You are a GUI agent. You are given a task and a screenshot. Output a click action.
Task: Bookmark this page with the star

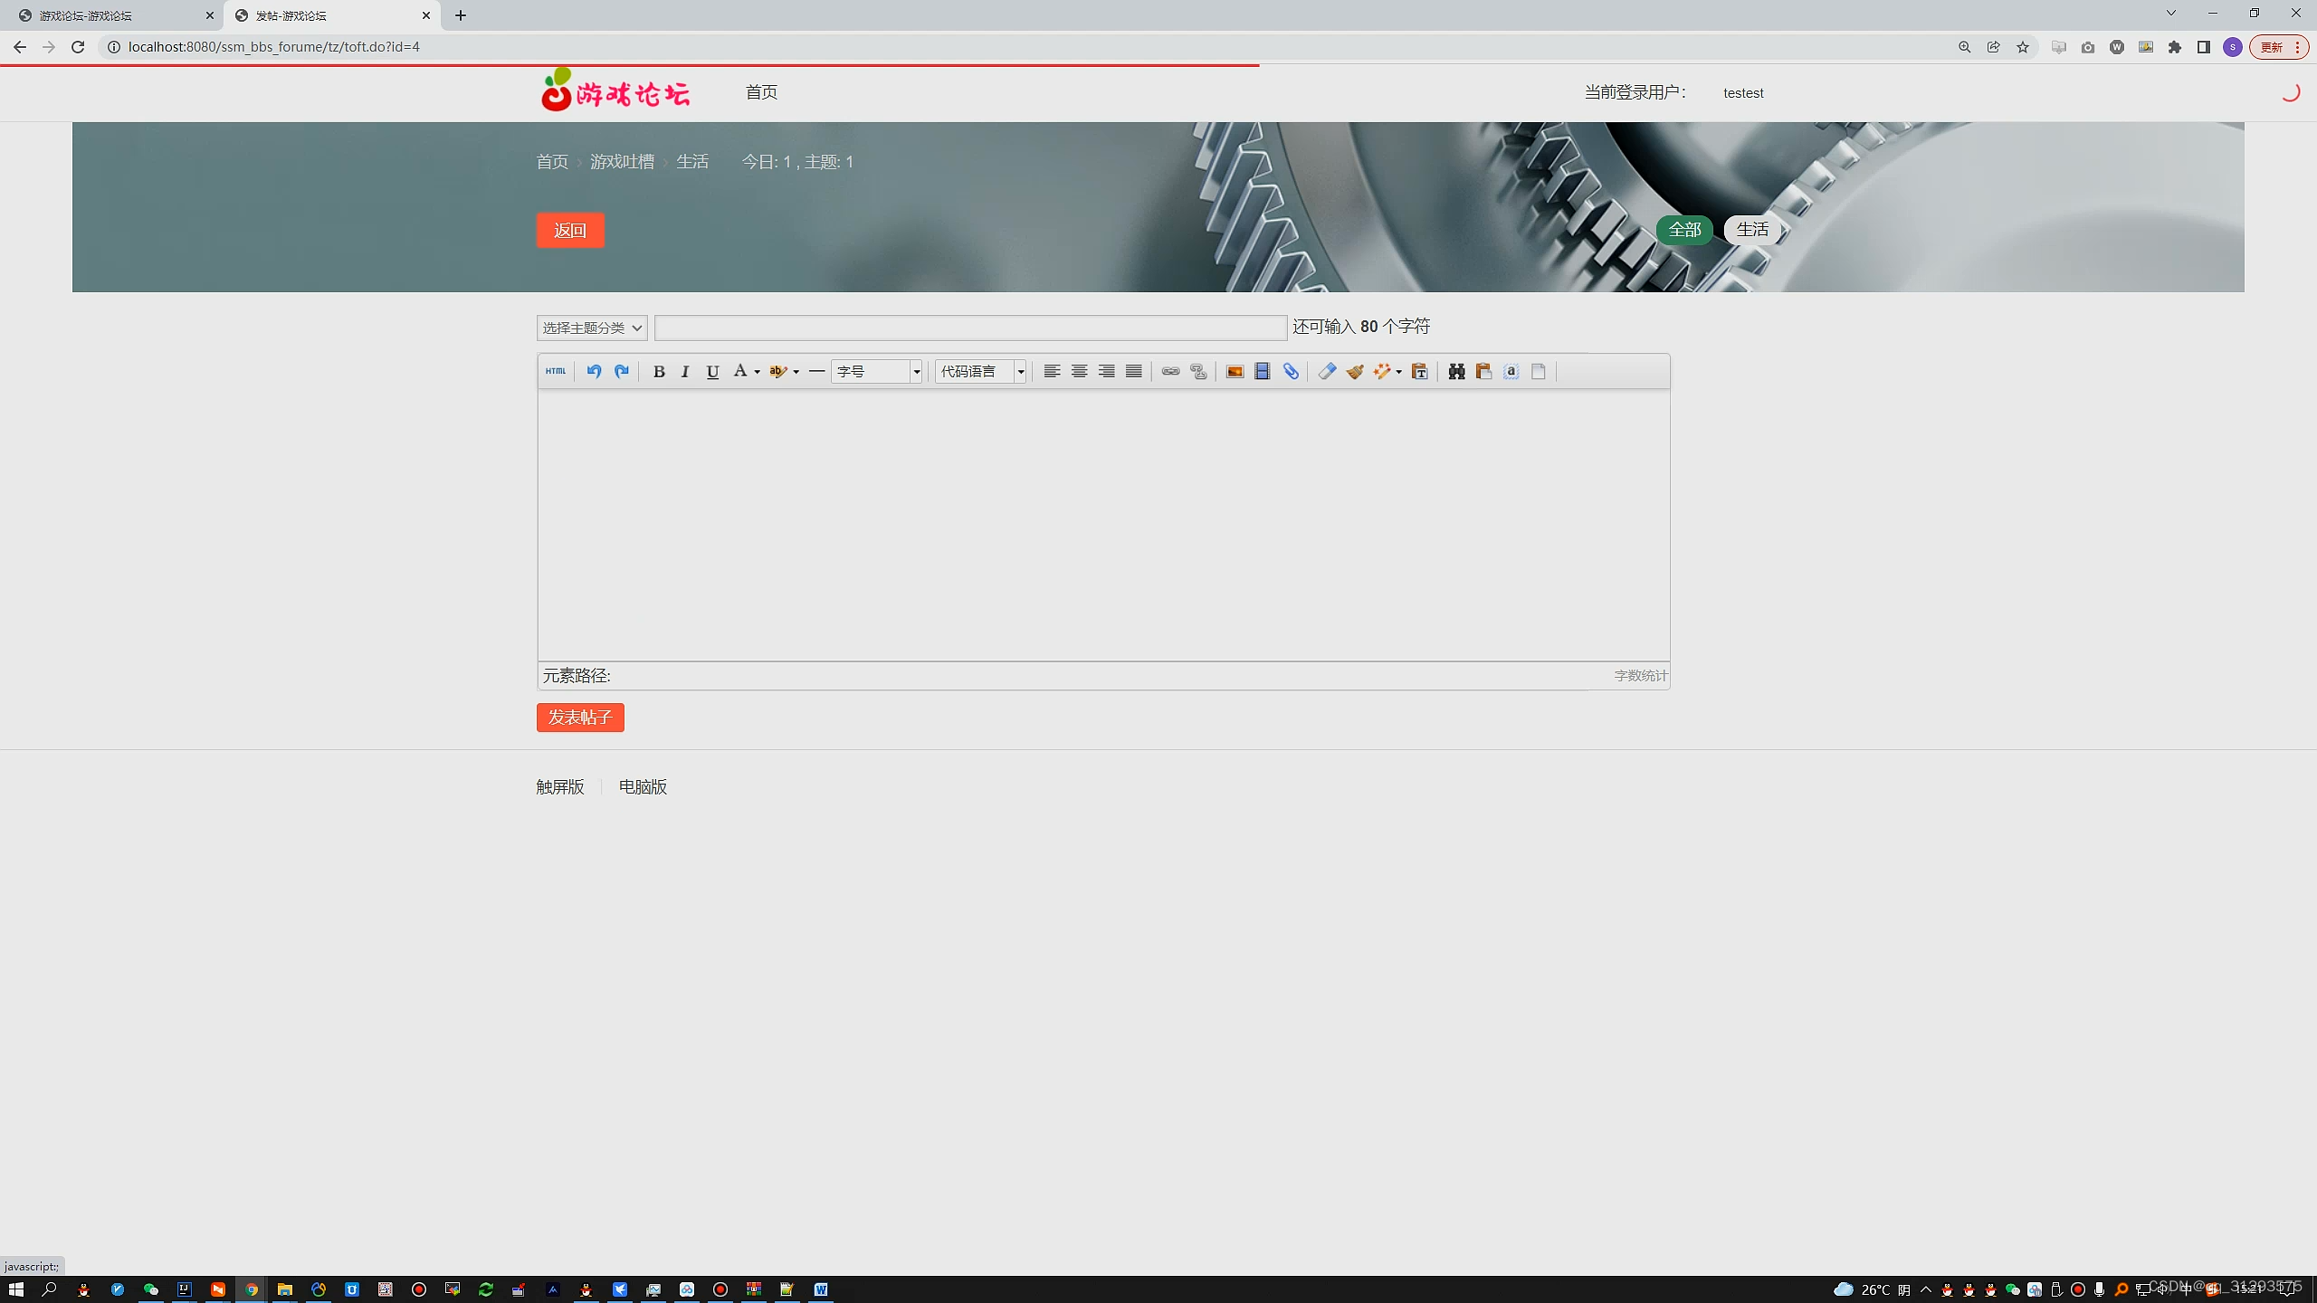(x=2023, y=47)
